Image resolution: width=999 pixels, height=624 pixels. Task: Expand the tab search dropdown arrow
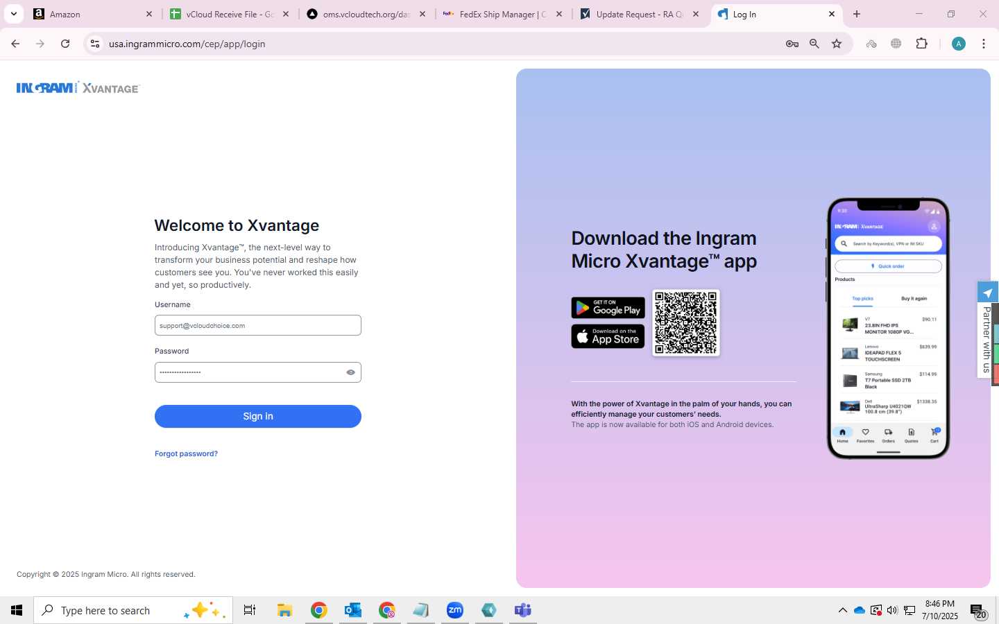coord(14,14)
